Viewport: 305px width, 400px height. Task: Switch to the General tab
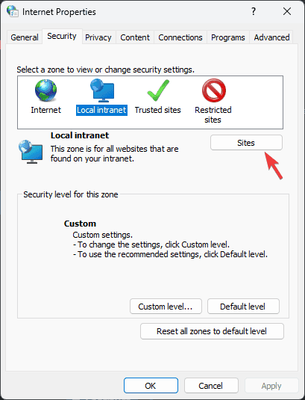25,37
